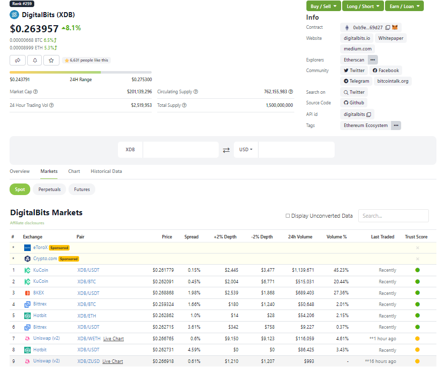Open the Twitter community link
Screen dimensions: 447x372
click(354, 71)
